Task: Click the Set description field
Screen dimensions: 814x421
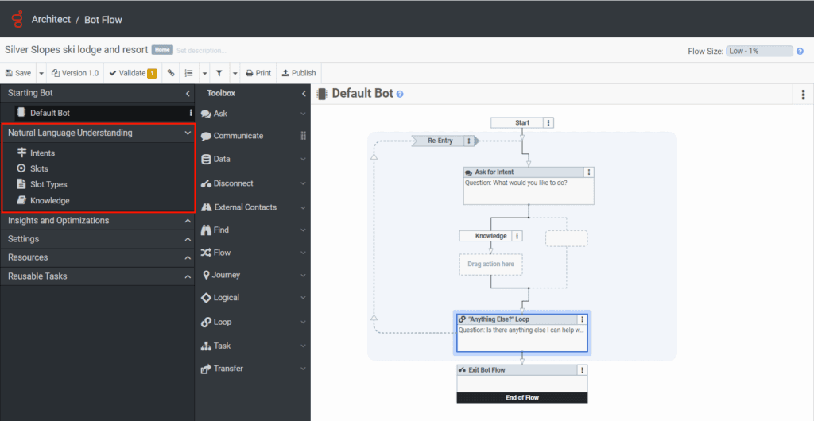Action: [x=201, y=50]
